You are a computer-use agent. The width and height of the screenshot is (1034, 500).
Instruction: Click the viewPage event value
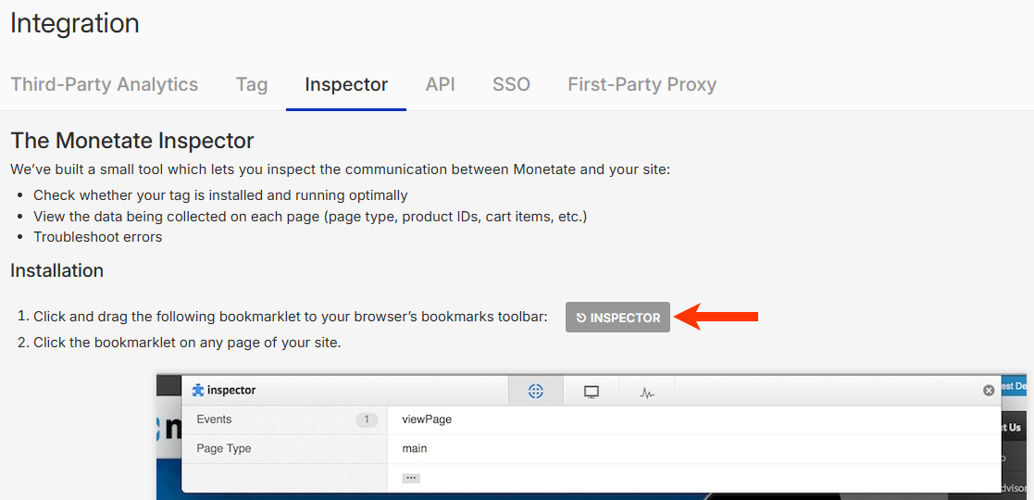[427, 419]
